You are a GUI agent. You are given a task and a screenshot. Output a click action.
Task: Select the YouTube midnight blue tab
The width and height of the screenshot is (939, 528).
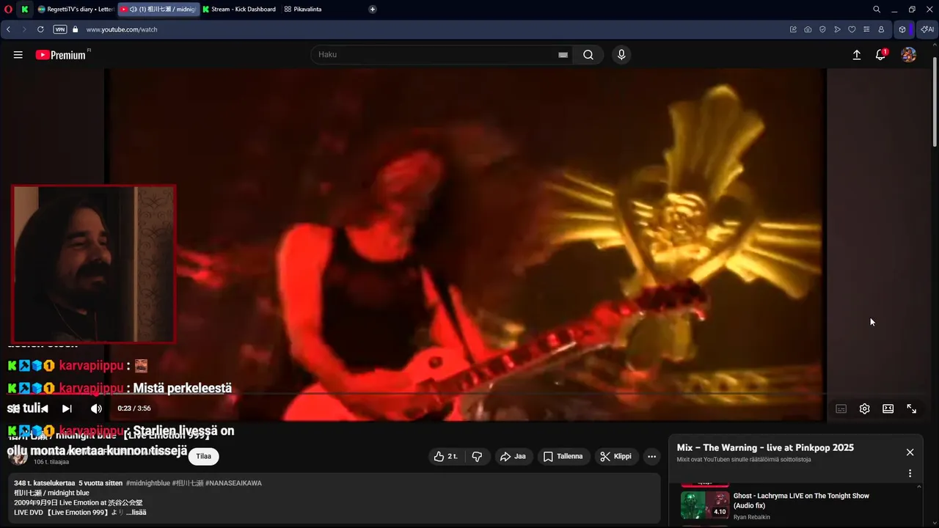tap(158, 10)
